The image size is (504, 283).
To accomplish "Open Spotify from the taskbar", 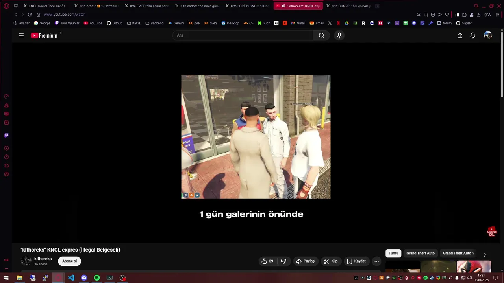I will [x=97, y=278].
